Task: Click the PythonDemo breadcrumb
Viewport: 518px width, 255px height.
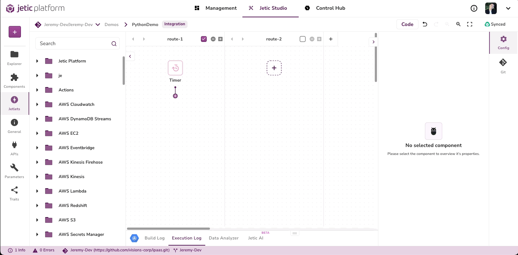Action: (x=145, y=25)
